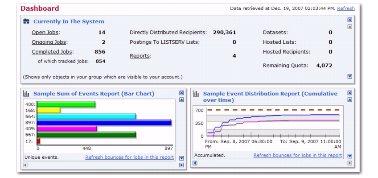
Task: Open the Reports link
Action: [x=140, y=56]
